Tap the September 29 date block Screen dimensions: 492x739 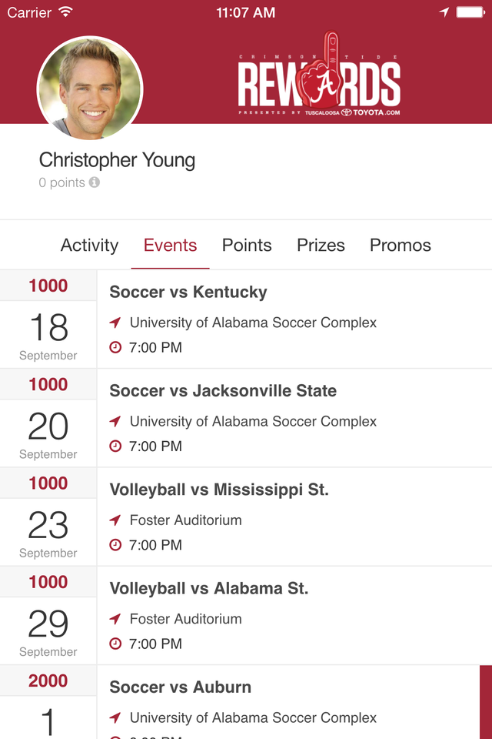(x=48, y=630)
